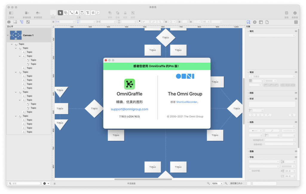Click the stroke color swatch in 笔划

tap(269, 81)
